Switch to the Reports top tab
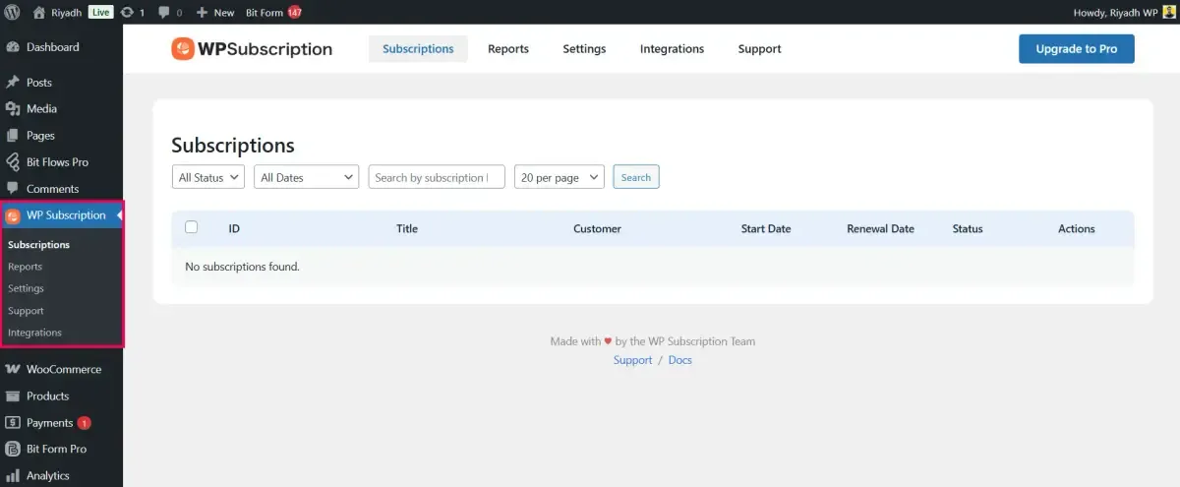 point(508,49)
